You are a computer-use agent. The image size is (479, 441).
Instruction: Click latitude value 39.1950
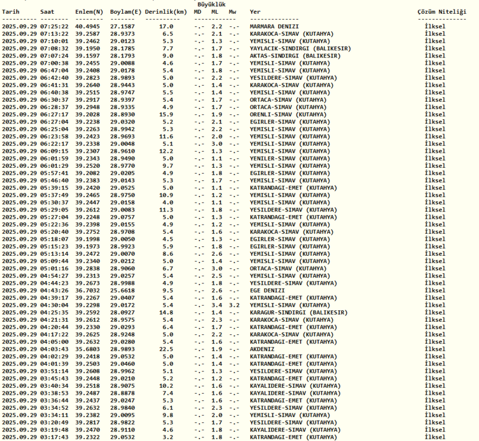click(87, 49)
